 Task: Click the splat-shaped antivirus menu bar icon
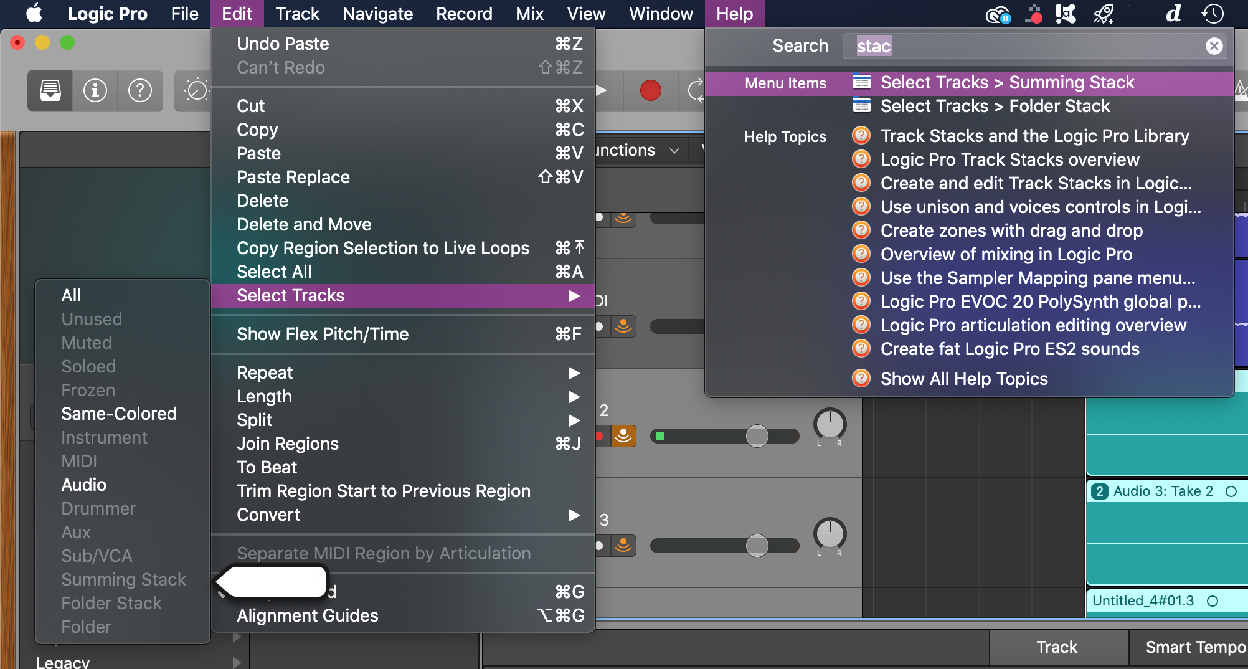pos(1066,14)
